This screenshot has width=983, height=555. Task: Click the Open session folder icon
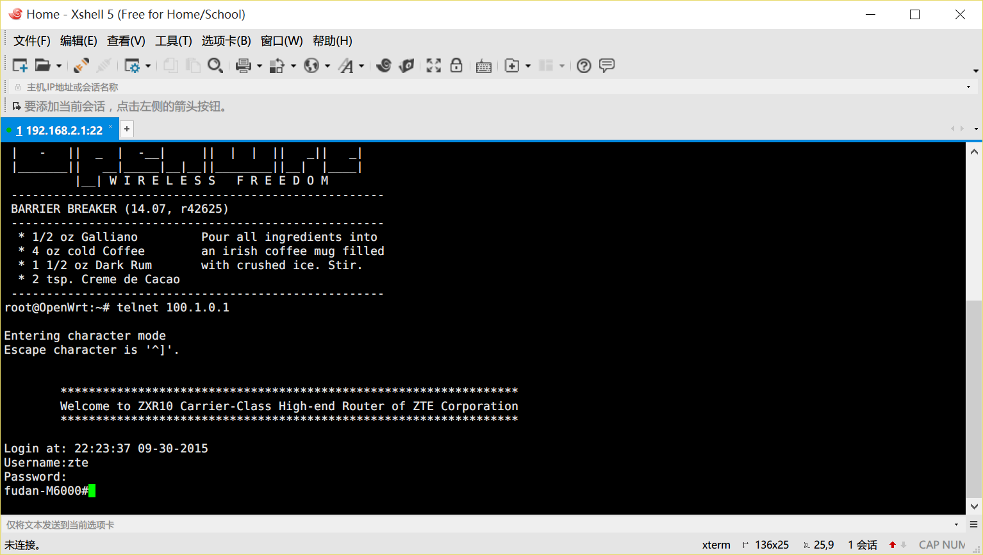42,65
